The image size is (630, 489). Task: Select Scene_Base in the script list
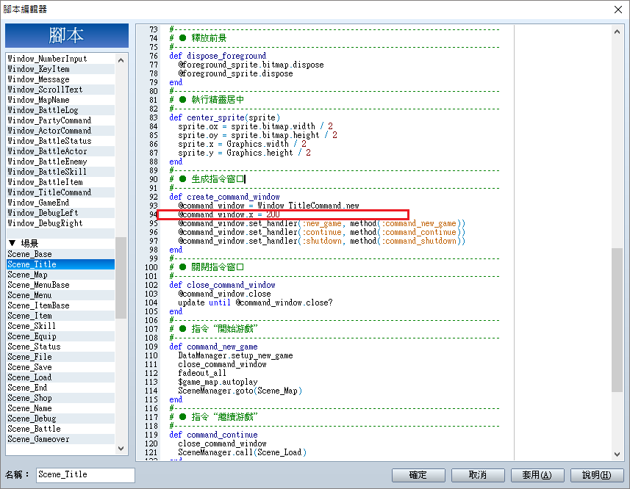[61, 254]
